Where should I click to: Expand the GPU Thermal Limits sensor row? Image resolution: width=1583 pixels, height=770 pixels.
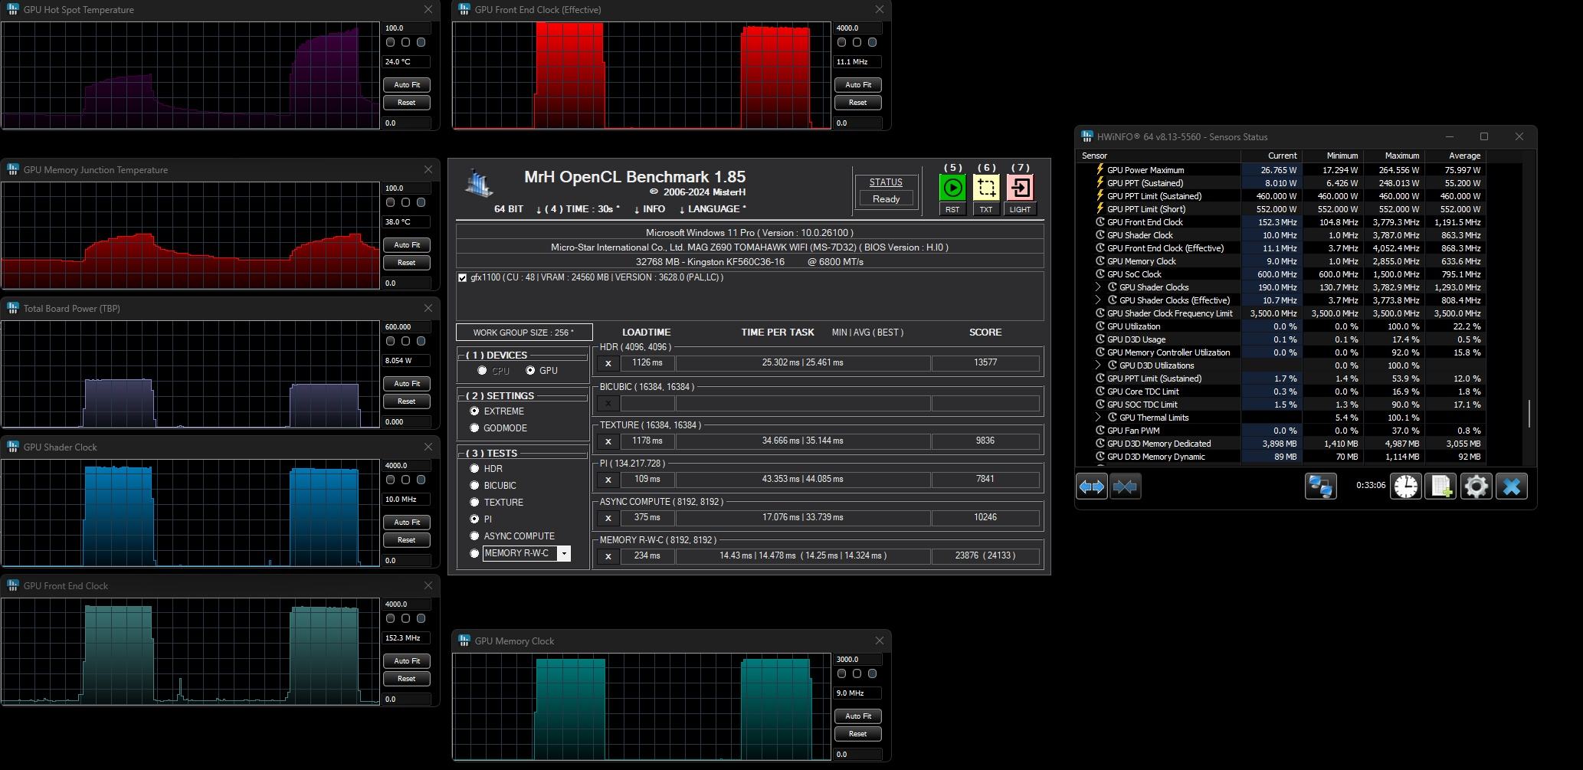pos(1098,418)
